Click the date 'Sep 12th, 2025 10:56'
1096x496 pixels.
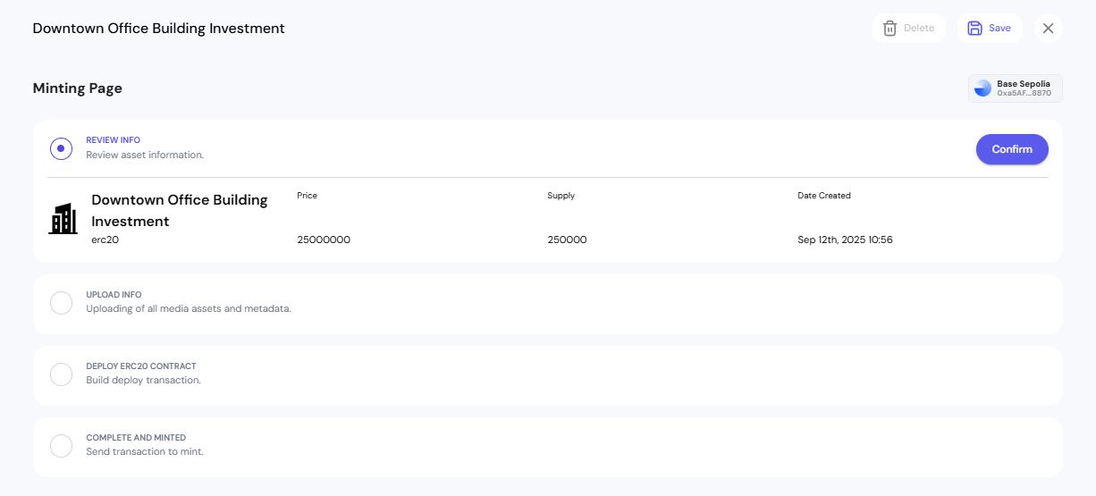pyautogui.click(x=845, y=240)
